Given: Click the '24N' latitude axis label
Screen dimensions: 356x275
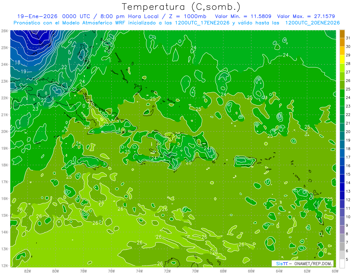Looking at the screenshot, I should pos(4,64).
